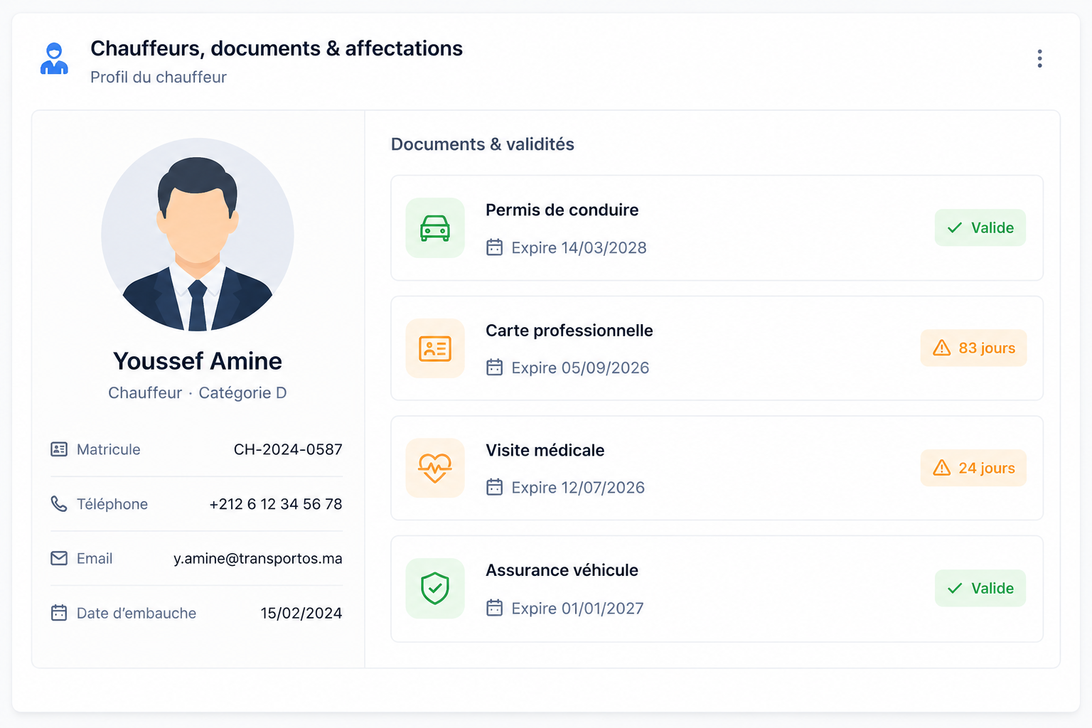Click the heartbeat icon for Visite médicale

435,468
